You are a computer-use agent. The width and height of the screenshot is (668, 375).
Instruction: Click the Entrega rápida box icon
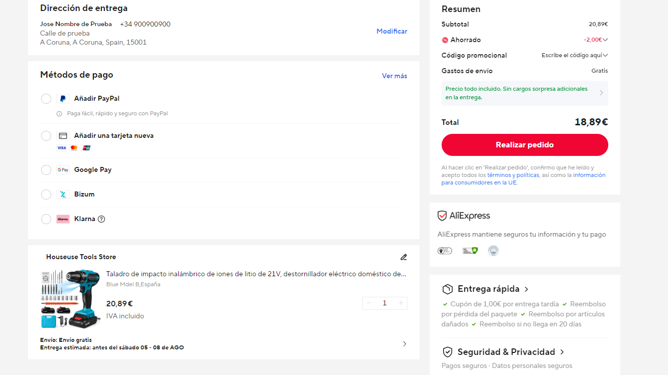pos(447,289)
